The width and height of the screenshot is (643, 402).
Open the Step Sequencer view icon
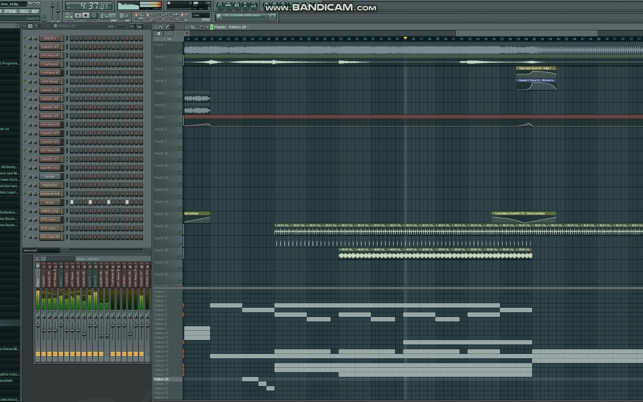[228, 5]
